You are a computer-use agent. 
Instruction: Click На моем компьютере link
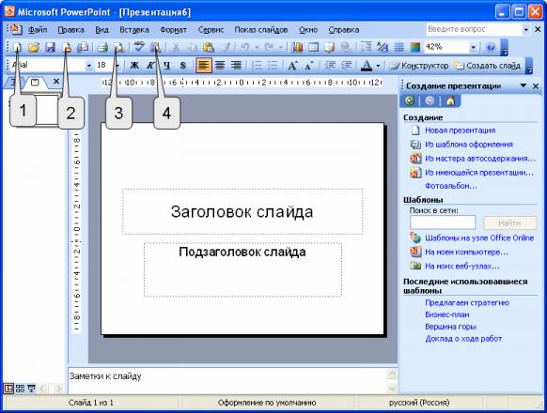pos(466,252)
